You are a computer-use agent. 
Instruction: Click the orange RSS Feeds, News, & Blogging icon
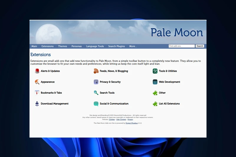tap(96, 71)
